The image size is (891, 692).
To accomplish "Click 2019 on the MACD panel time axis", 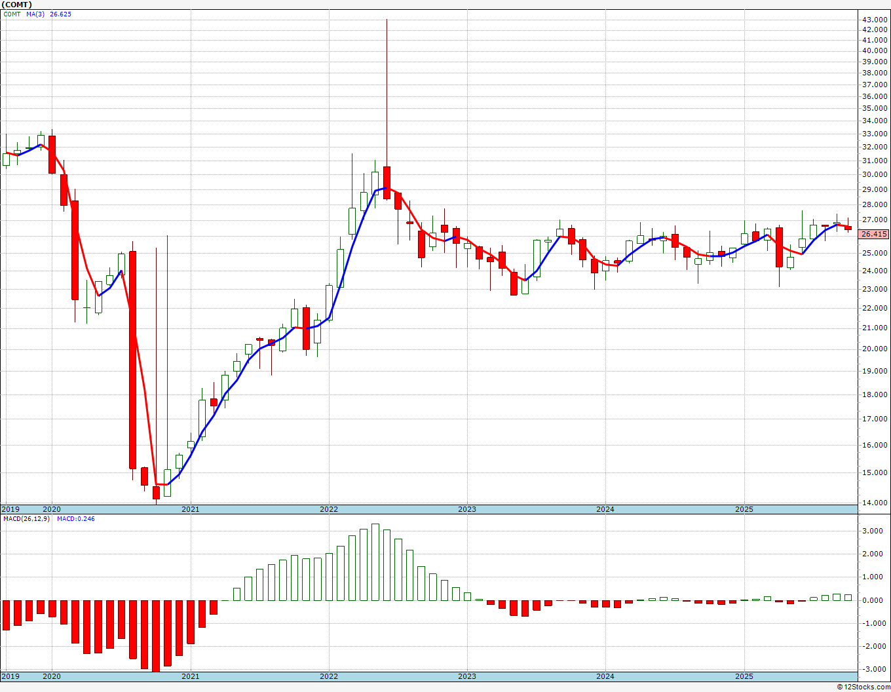I will pos(10,676).
